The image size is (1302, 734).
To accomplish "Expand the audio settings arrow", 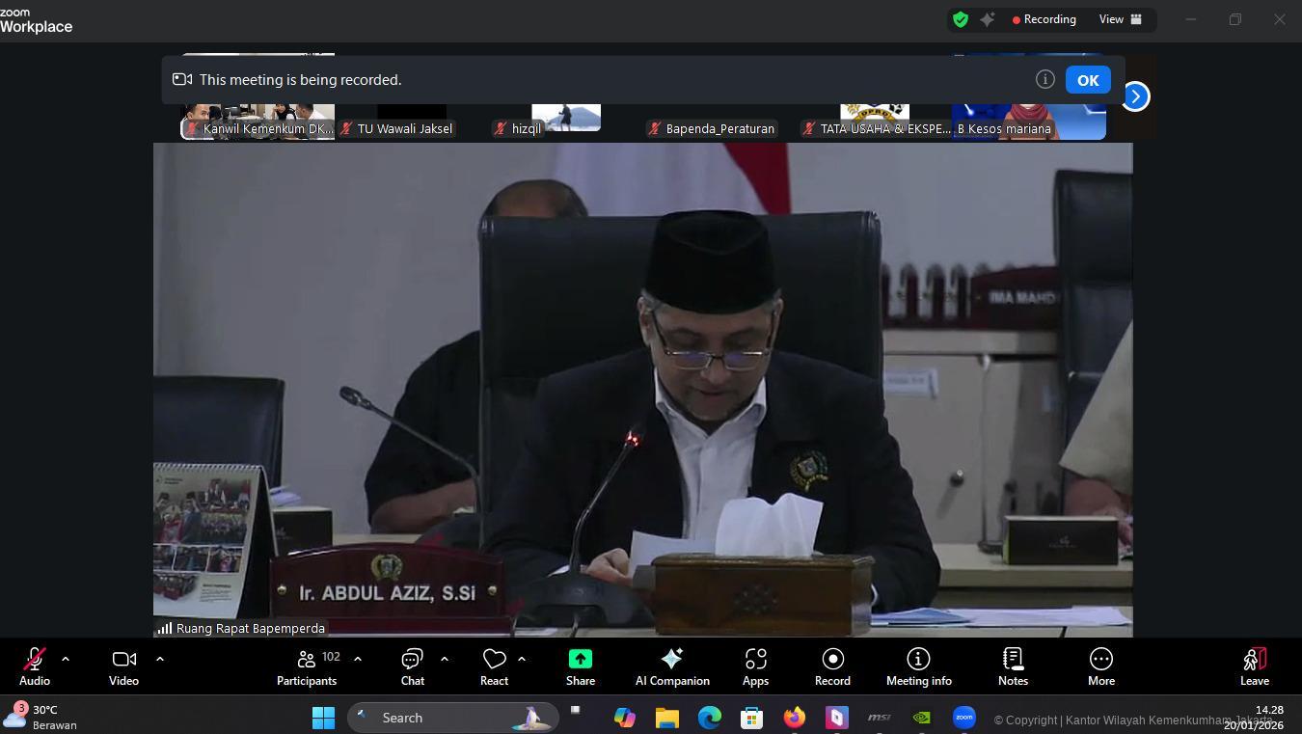I will pyautogui.click(x=66, y=659).
